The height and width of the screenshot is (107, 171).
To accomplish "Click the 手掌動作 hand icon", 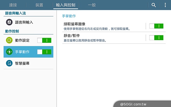I will 9,52.
